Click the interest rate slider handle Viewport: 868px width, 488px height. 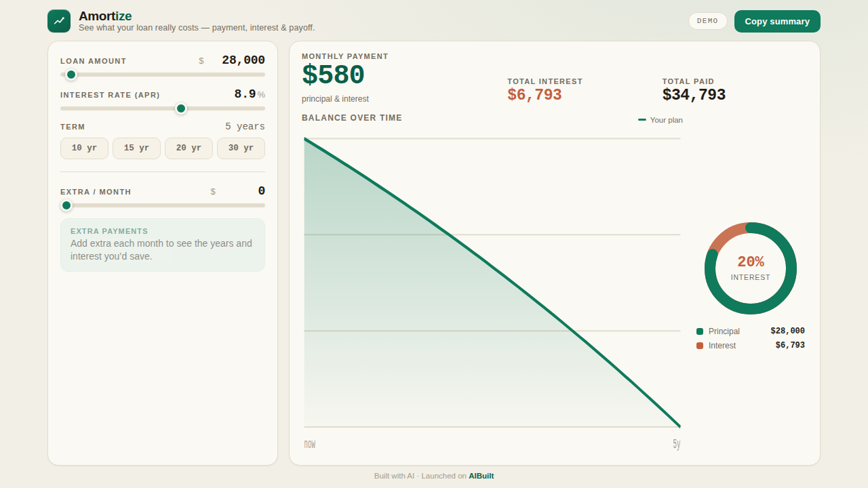pos(181,108)
